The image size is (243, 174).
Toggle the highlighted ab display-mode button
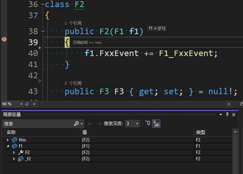coord(156,124)
